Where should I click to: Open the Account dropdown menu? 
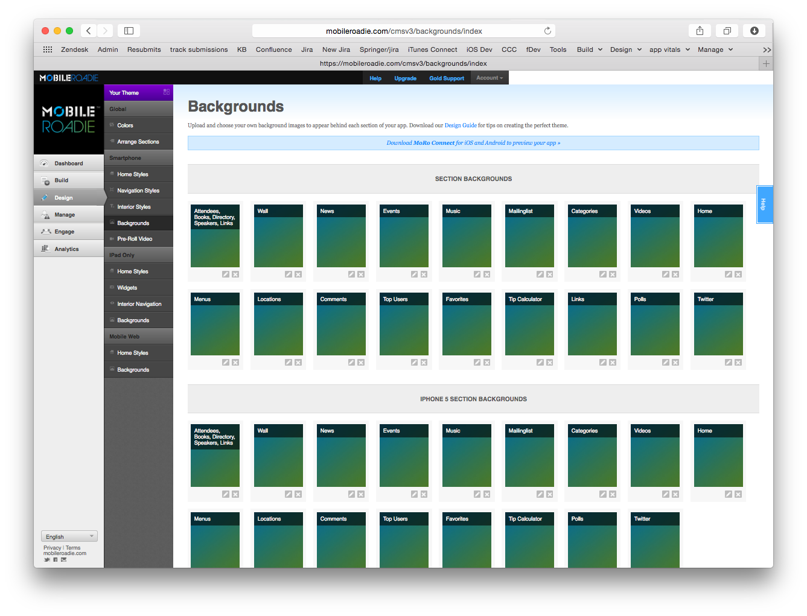[x=490, y=78]
